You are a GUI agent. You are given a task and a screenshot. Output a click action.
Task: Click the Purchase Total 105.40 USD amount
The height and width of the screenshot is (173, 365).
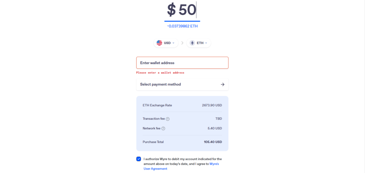click(213, 142)
